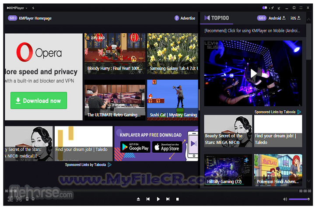Click the purple volume slider
315x210 pixels.
(299, 199)
